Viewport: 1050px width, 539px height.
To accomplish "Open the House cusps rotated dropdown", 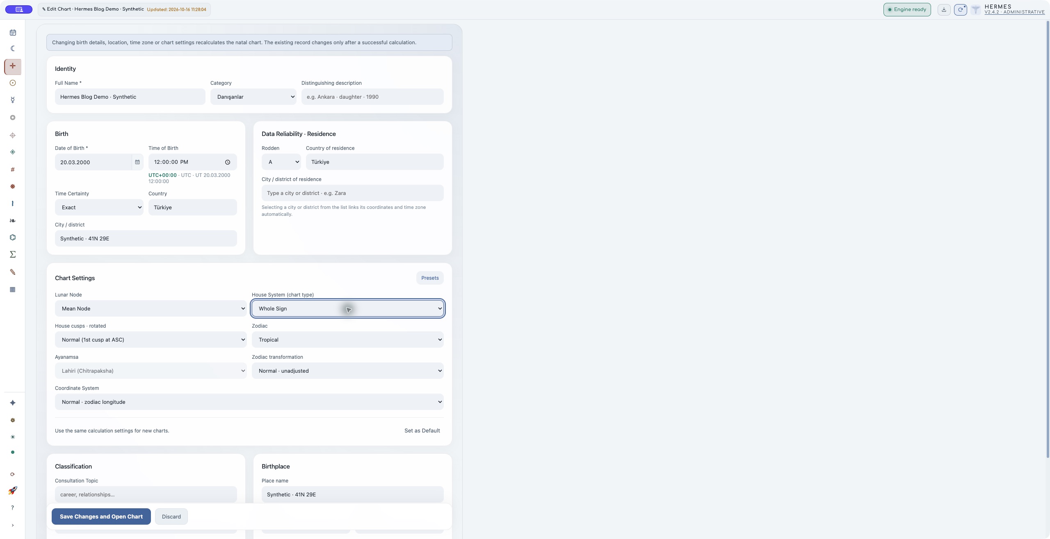I will (151, 340).
